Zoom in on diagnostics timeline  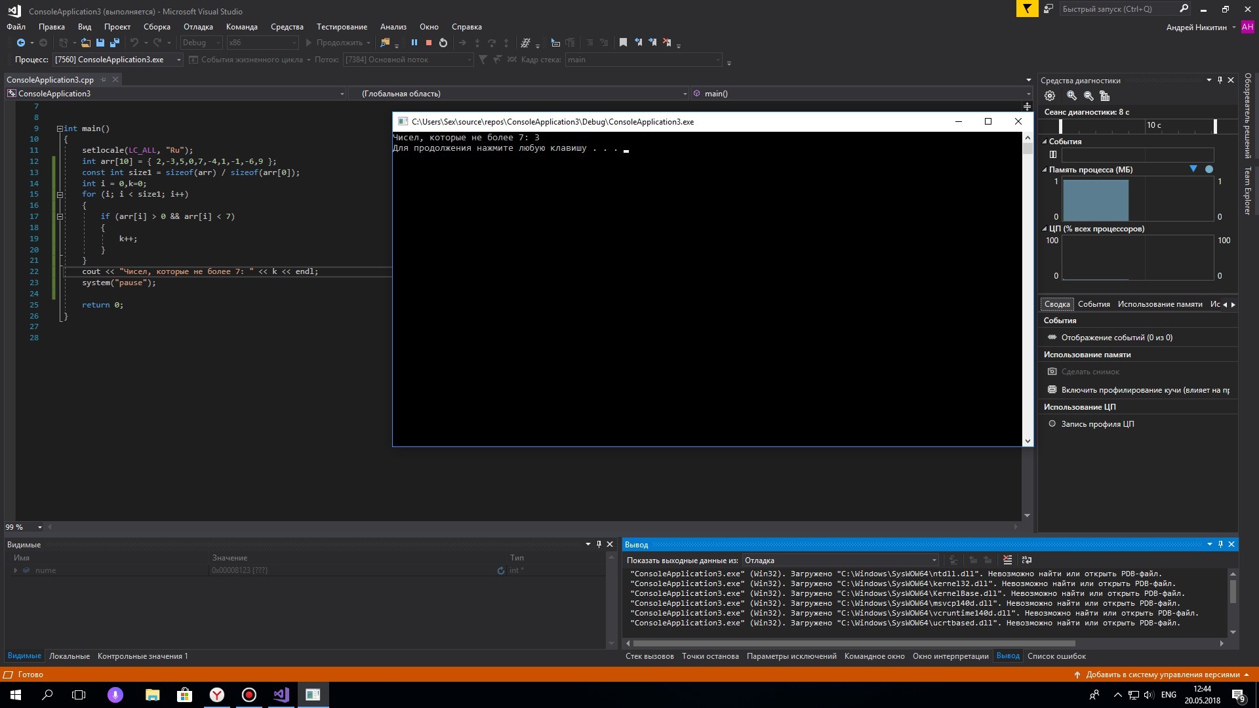point(1071,96)
